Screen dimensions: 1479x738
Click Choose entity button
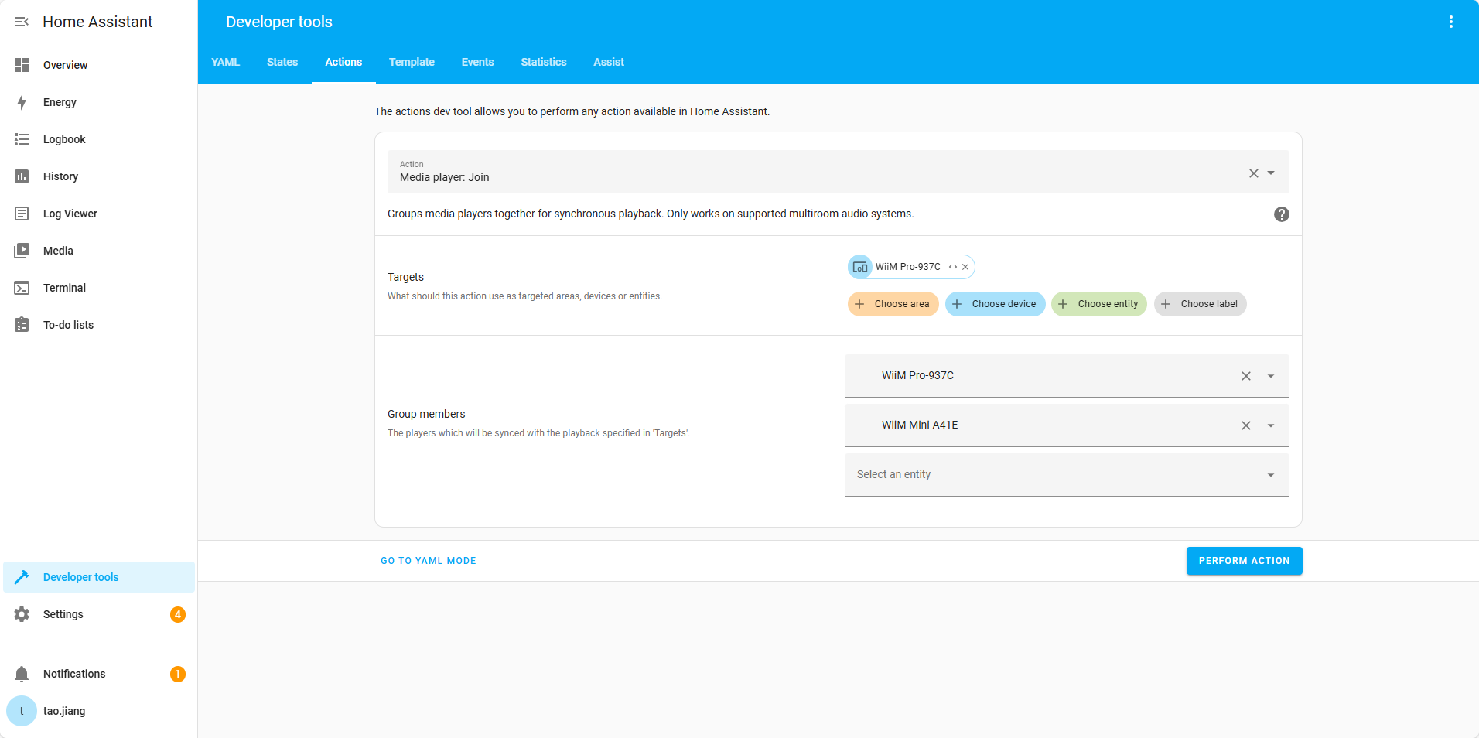point(1099,304)
